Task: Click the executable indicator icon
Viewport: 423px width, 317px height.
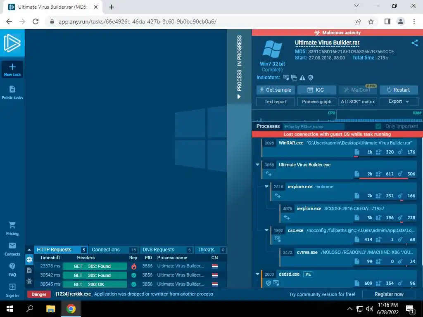Action: 286,78
